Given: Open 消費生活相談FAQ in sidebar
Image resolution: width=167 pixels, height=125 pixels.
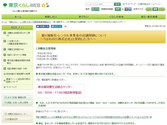Looking at the screenshot, I should tap(17, 49).
